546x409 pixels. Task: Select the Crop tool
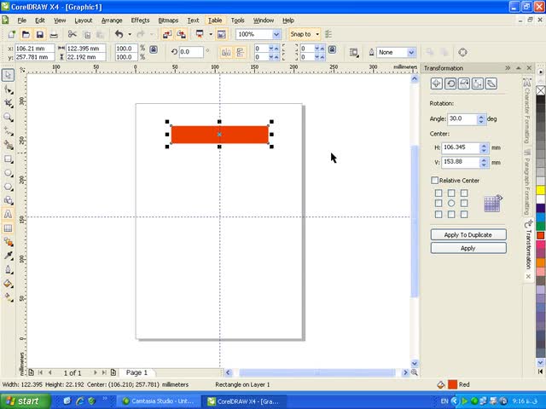tap(8, 103)
